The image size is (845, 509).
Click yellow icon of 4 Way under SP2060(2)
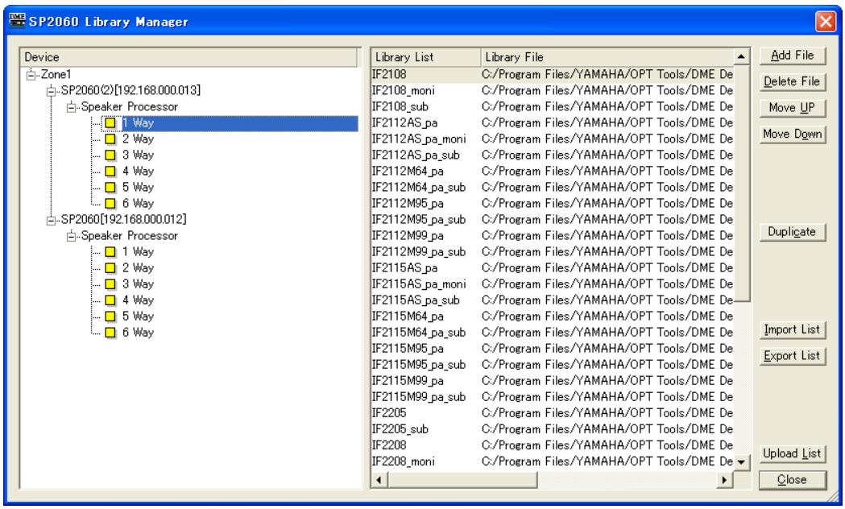click(x=110, y=172)
